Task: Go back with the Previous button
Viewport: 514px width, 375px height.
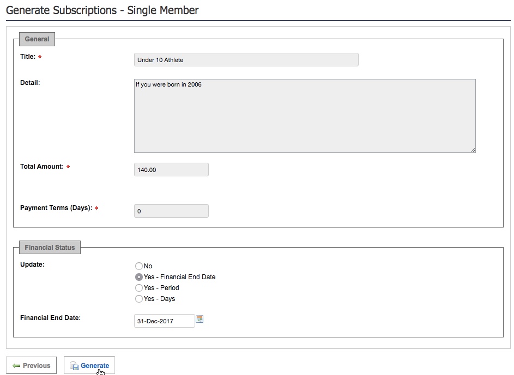Action: coord(32,366)
